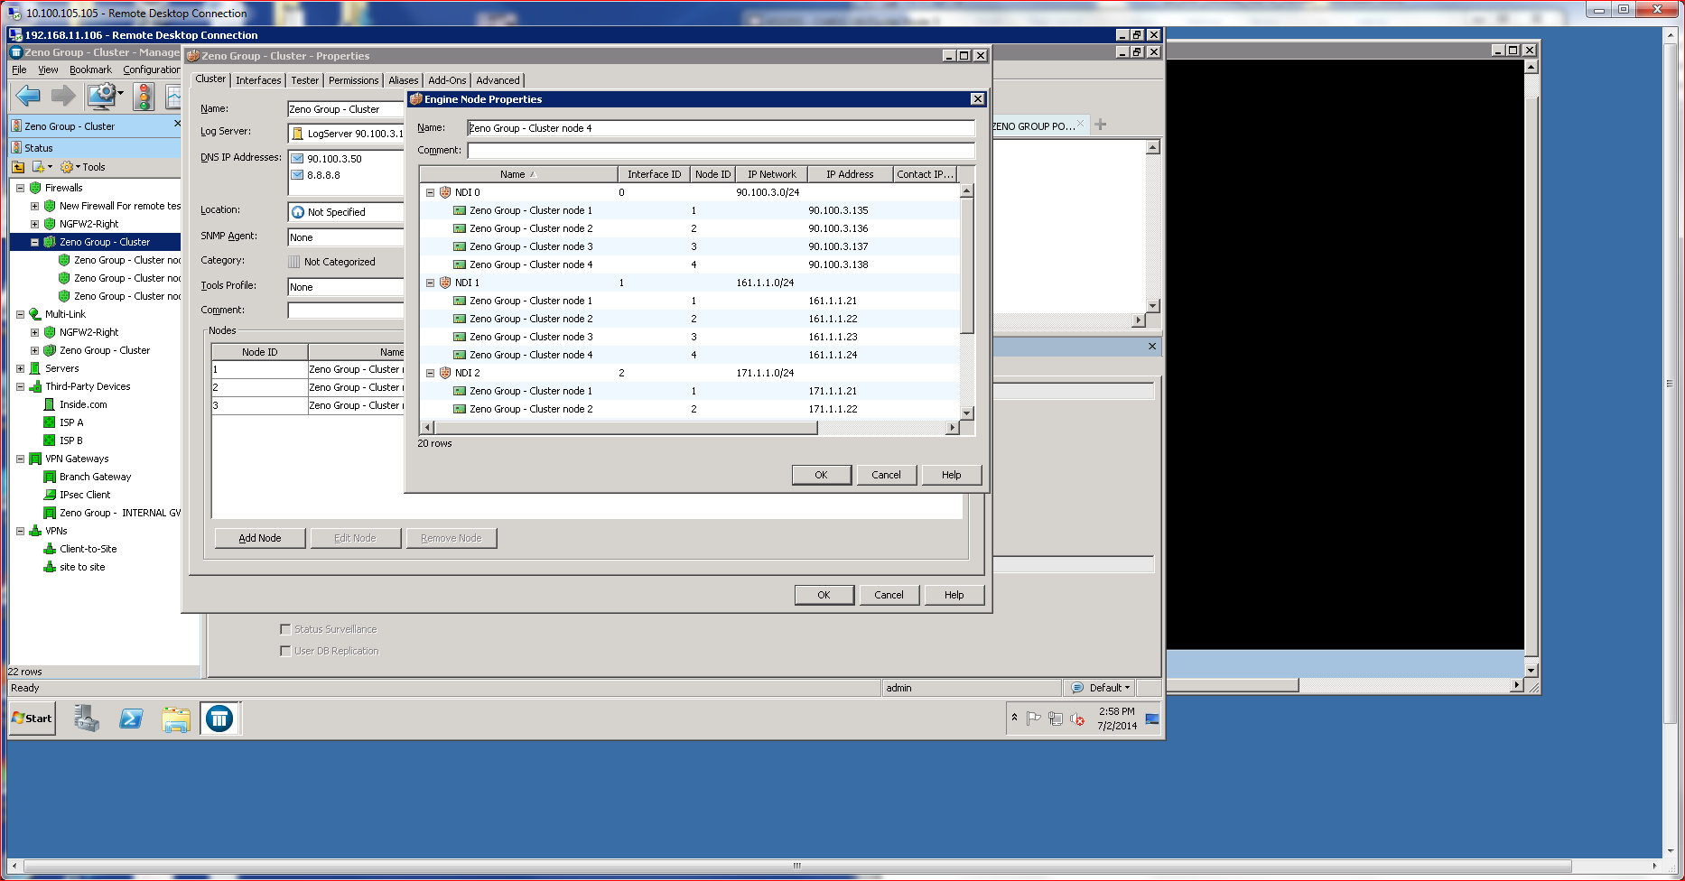The width and height of the screenshot is (1685, 881).
Task: Toggle the User DB Replication checkbox
Action: point(285,651)
